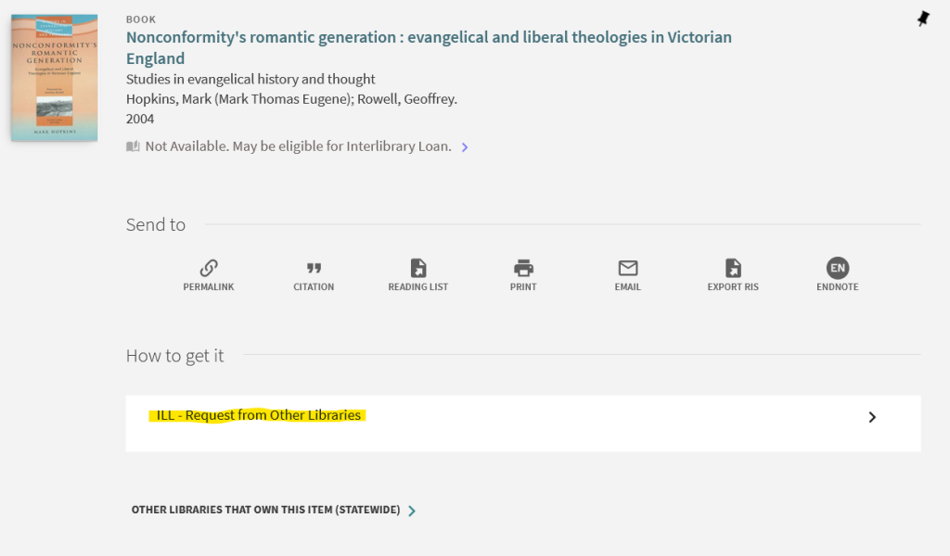The width and height of the screenshot is (950, 556).
Task: Click the Reading List icon
Action: (x=418, y=268)
